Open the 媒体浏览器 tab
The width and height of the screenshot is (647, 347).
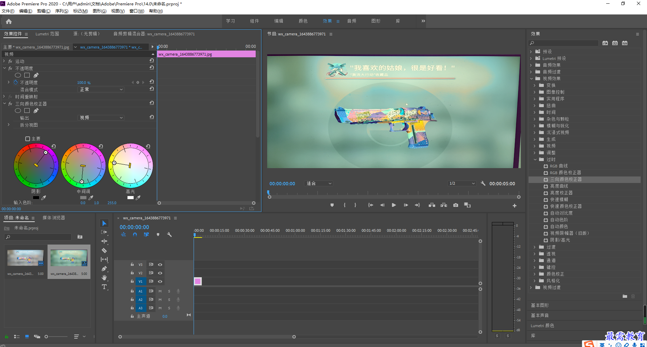(x=54, y=218)
